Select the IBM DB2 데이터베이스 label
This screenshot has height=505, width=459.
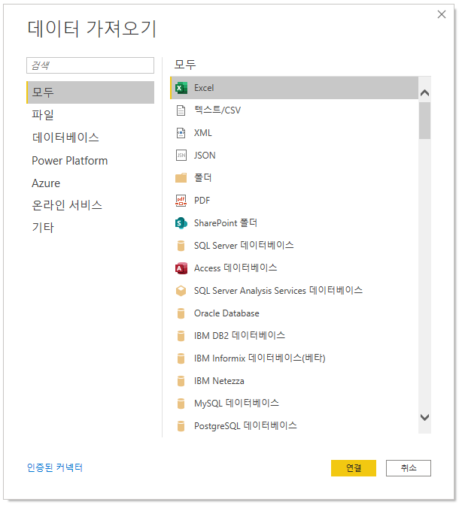click(x=240, y=336)
